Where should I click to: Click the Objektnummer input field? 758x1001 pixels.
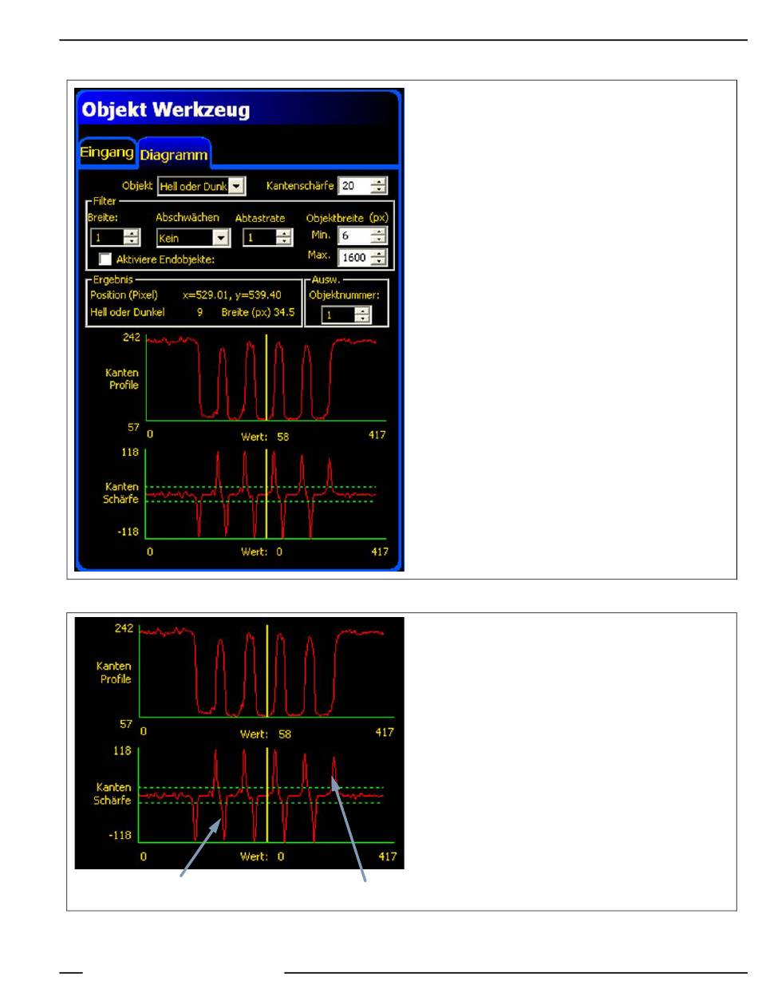(x=338, y=315)
